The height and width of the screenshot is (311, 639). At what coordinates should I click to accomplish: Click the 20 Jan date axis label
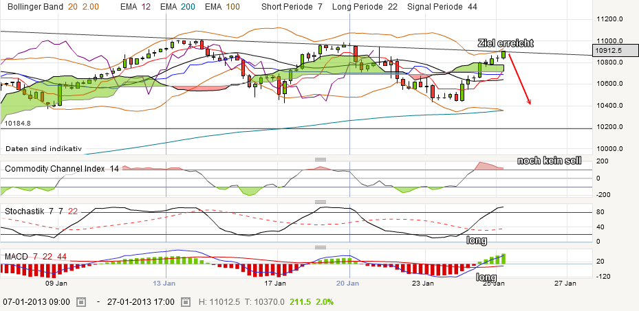pos(347,284)
